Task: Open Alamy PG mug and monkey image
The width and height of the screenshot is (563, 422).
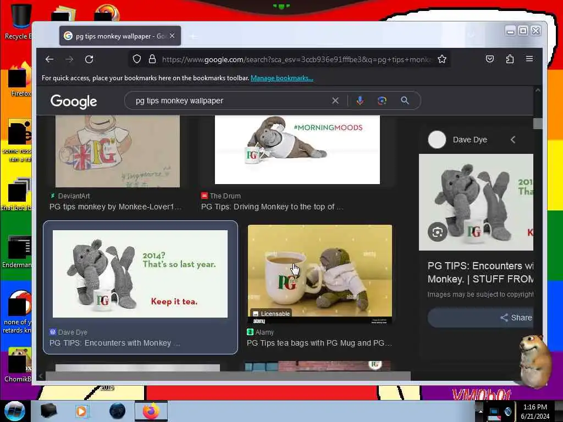Action: coord(320,274)
